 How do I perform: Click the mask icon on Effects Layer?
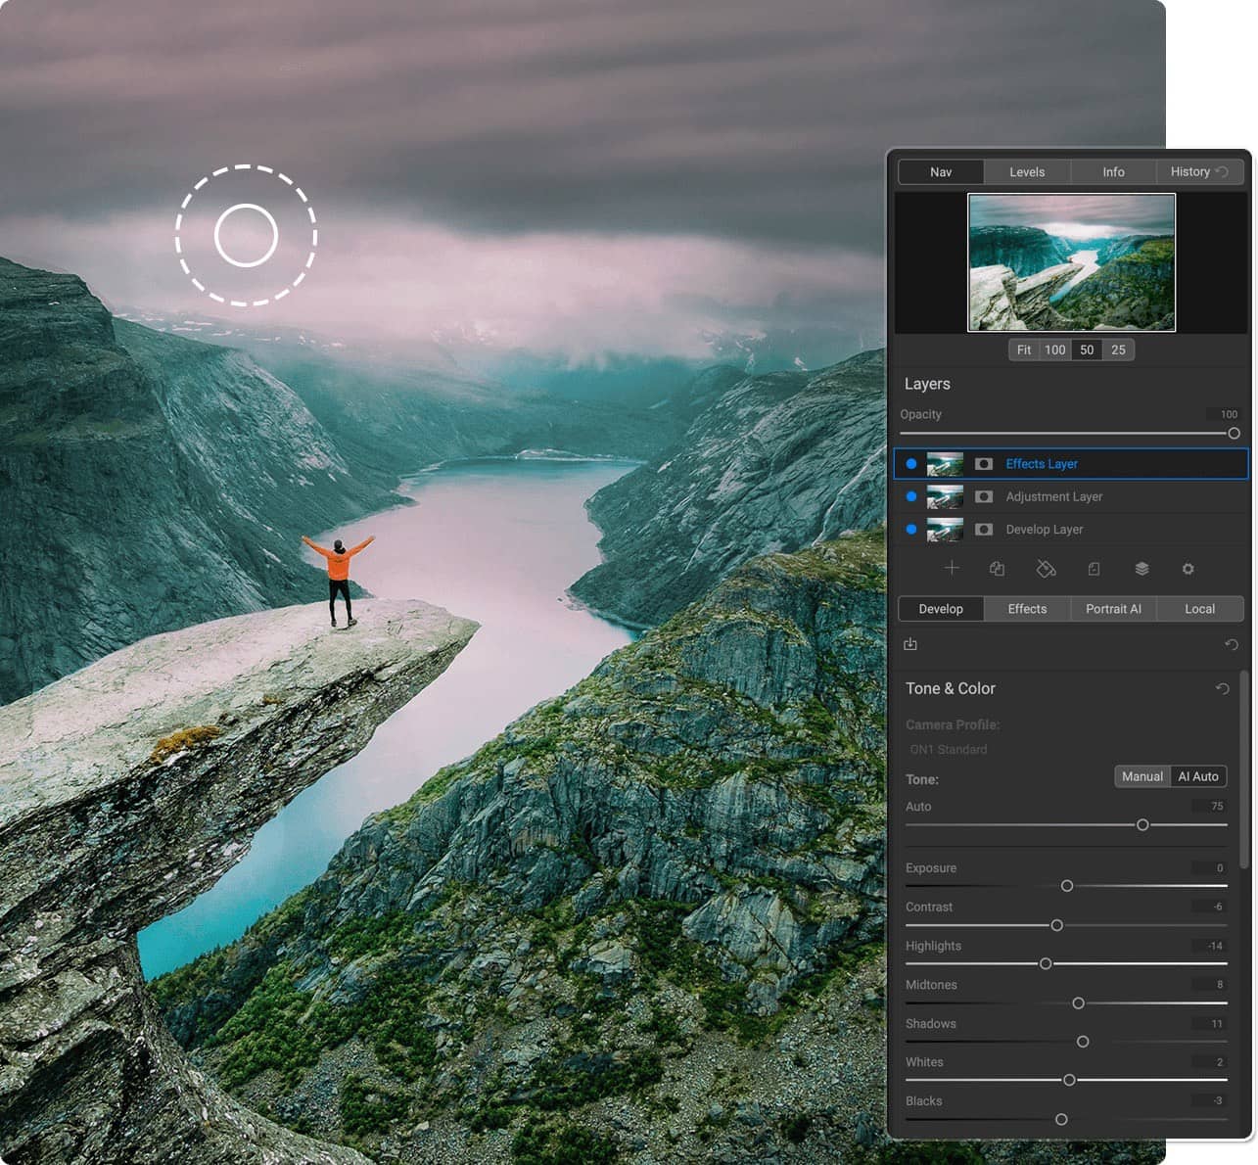pos(984,464)
